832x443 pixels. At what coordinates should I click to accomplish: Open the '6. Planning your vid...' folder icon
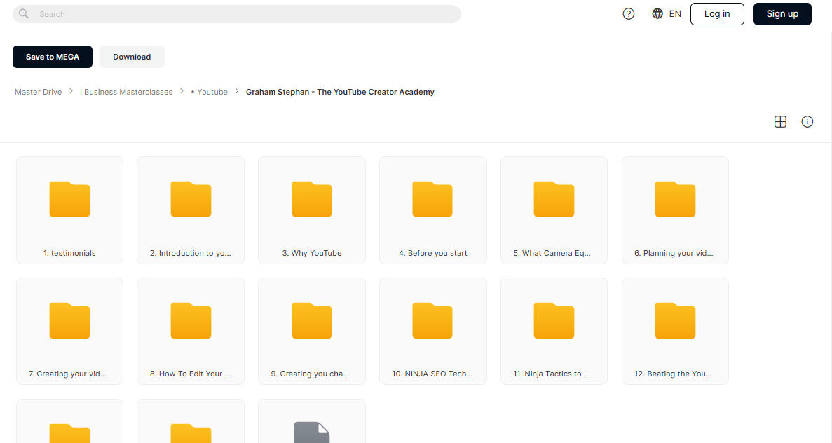[675, 199]
